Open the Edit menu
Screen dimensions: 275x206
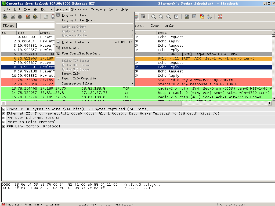click(x=17, y=9)
